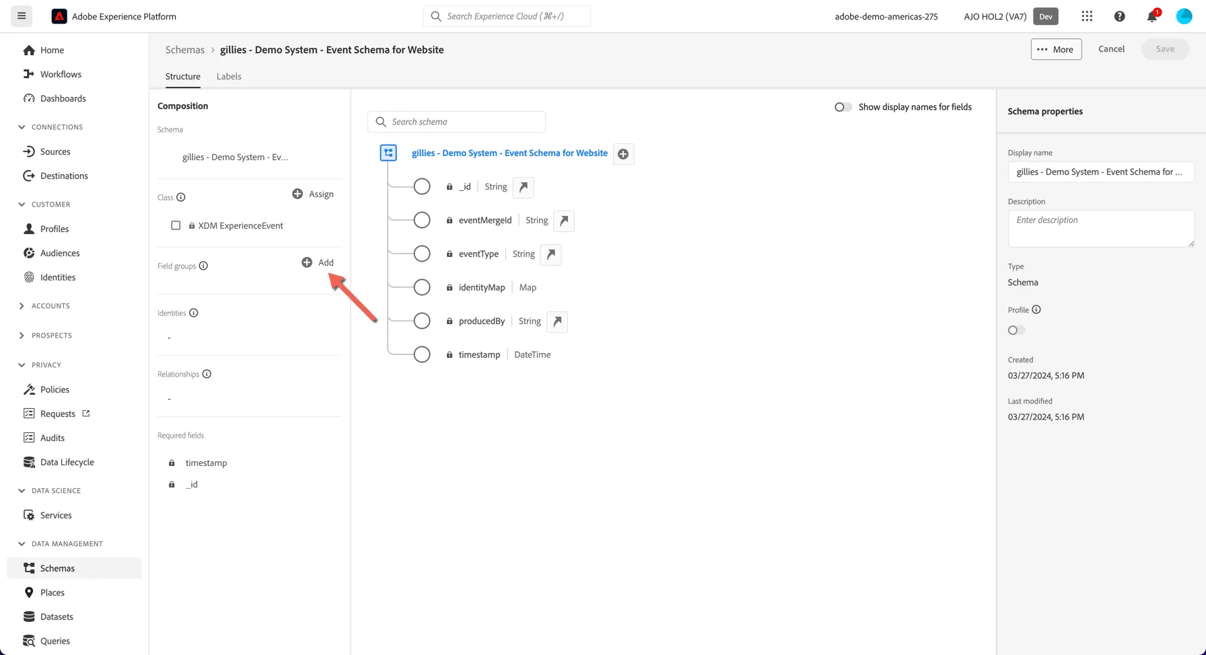The width and height of the screenshot is (1206, 655).
Task: Toggle Show display names for fields
Action: point(843,107)
